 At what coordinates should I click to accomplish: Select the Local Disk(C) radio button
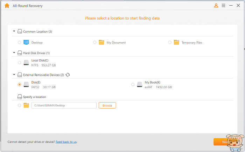(x=19, y=62)
